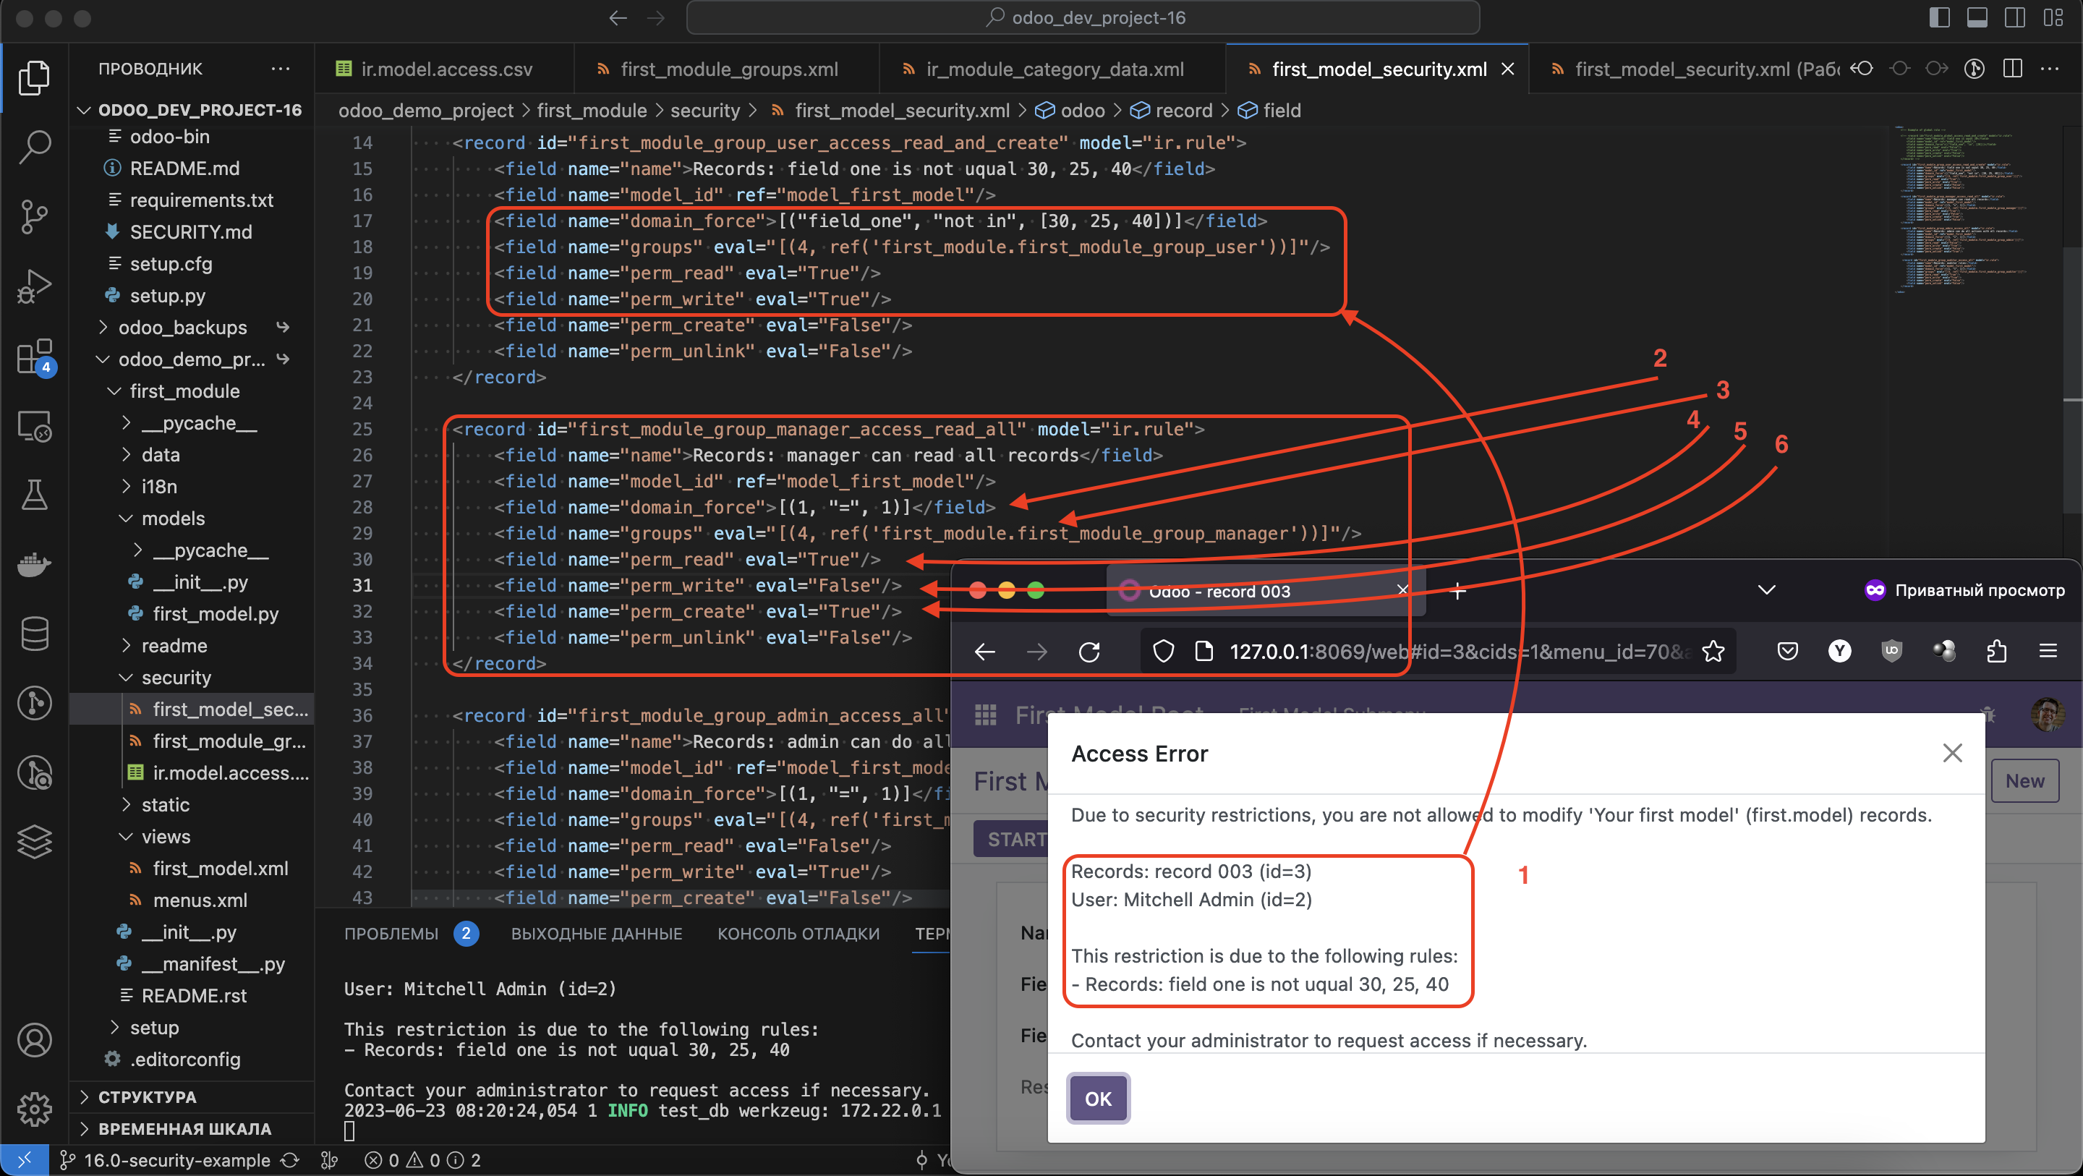Click the browser URL address bar

point(1439,651)
